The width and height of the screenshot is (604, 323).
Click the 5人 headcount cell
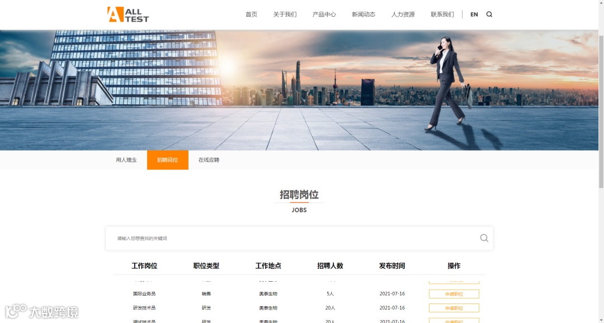point(330,294)
